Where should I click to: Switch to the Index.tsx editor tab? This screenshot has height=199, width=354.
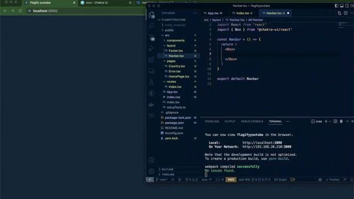[242, 13]
